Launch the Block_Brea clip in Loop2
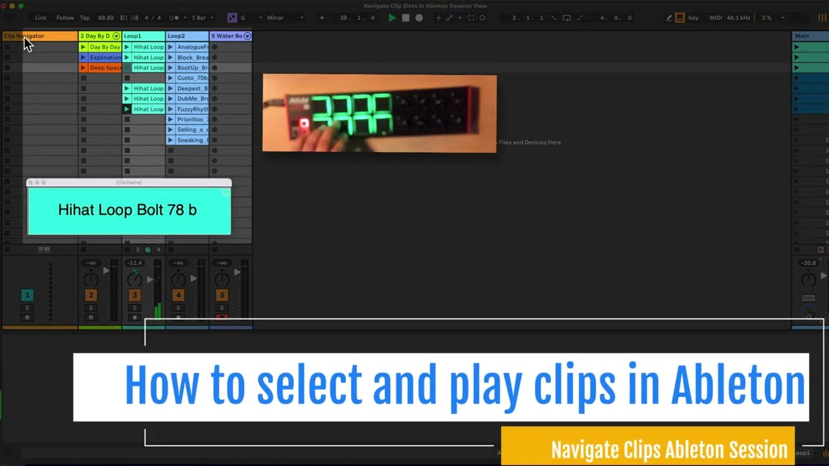Viewport: 829px width, 466px height. point(170,58)
